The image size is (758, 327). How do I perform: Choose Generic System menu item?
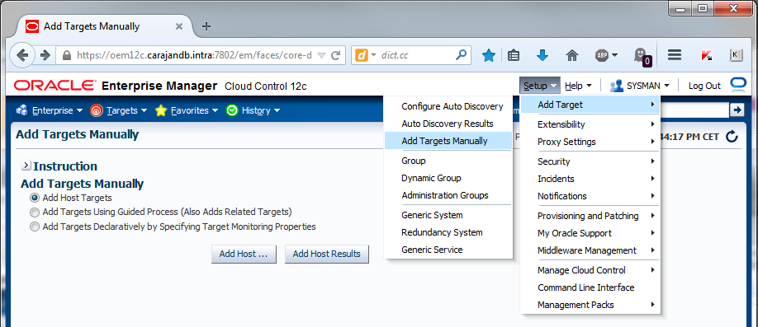(448, 215)
